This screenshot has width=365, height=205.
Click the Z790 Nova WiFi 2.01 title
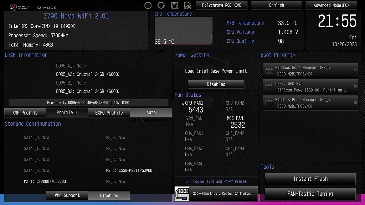click(76, 16)
